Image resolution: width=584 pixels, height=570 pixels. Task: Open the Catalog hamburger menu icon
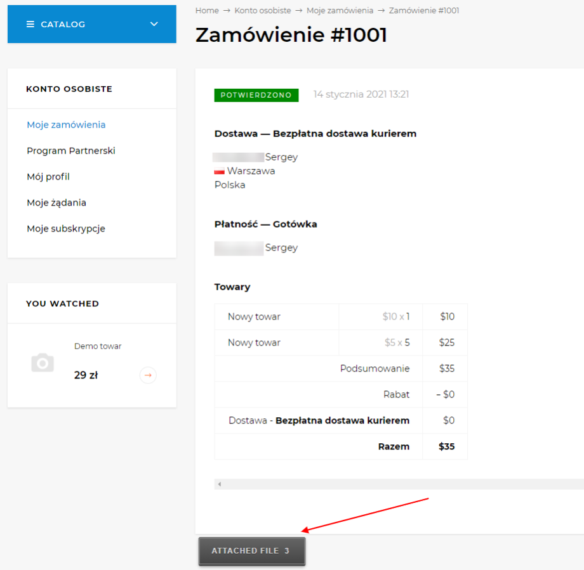click(x=29, y=23)
